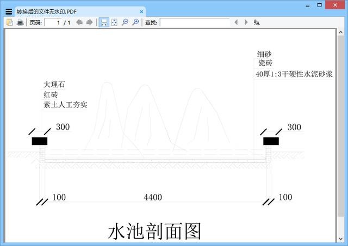The height and width of the screenshot is (246, 348).
Task: Click the find previous arrow
Action: pos(236,22)
